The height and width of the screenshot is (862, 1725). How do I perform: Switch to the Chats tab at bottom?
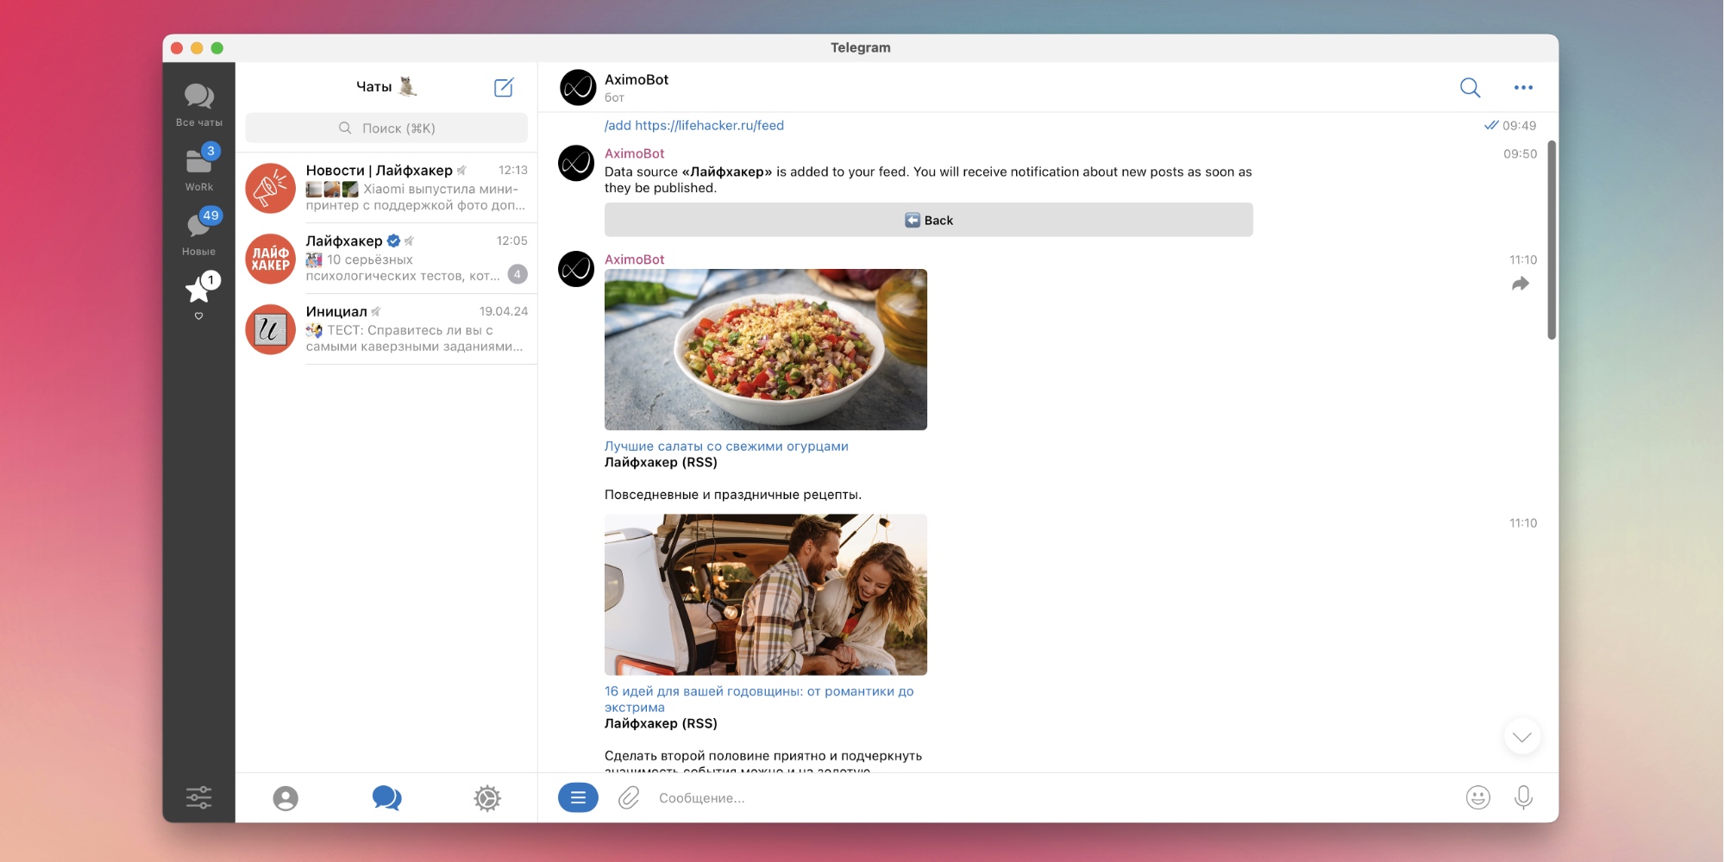point(386,798)
